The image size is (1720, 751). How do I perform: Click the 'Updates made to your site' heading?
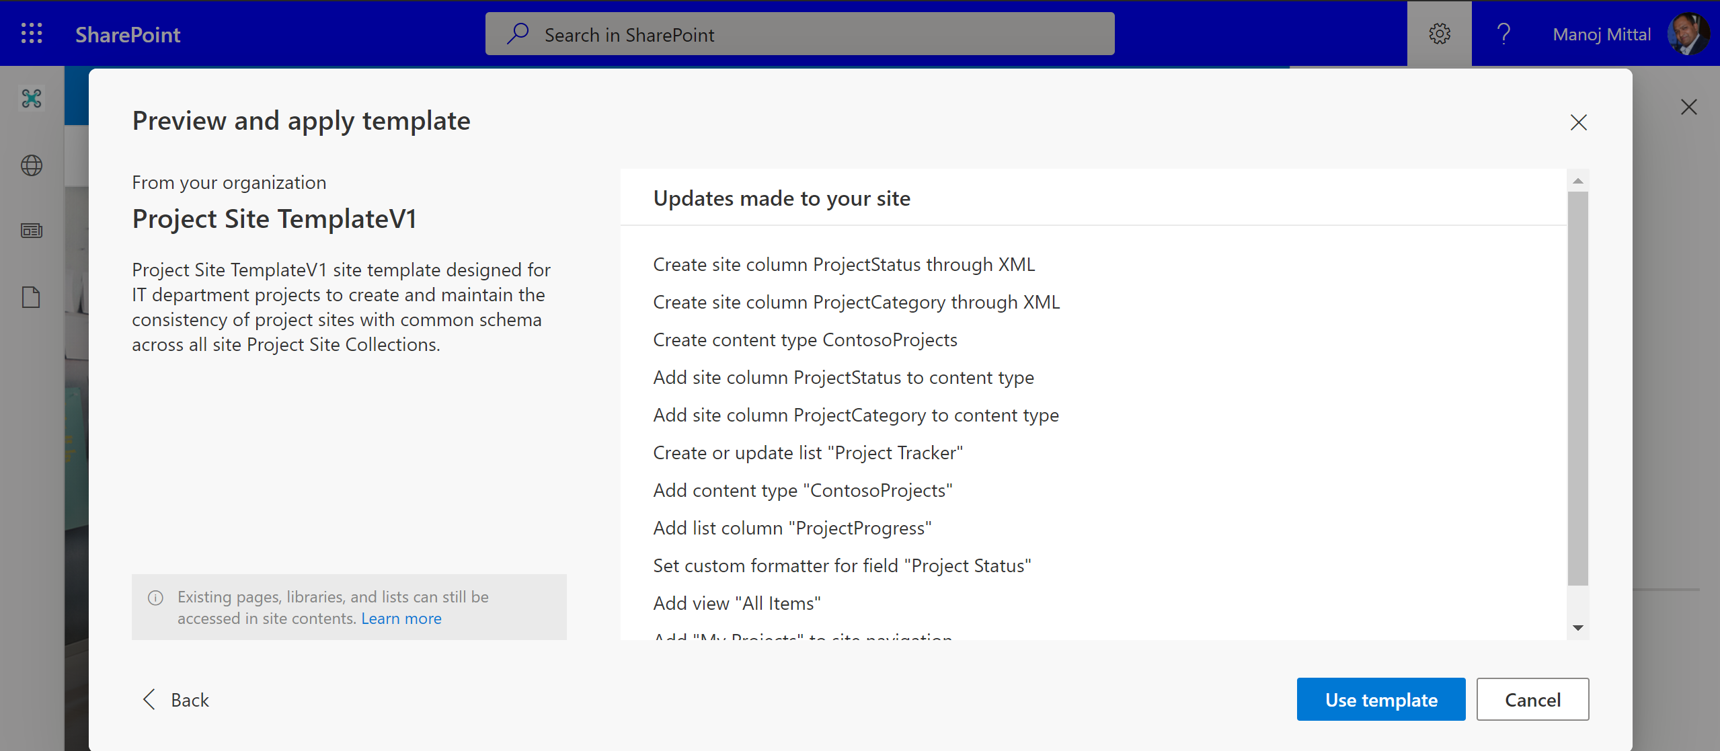pyautogui.click(x=782, y=198)
